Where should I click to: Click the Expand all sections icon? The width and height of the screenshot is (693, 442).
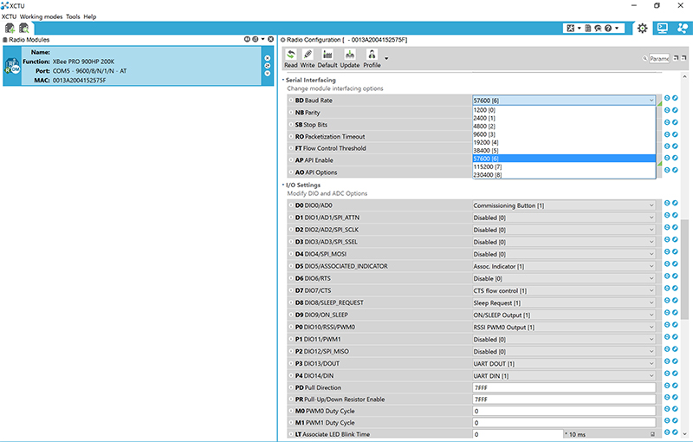coord(676,58)
